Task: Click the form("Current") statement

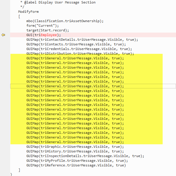Action: pyautogui.click(x=42, y=26)
